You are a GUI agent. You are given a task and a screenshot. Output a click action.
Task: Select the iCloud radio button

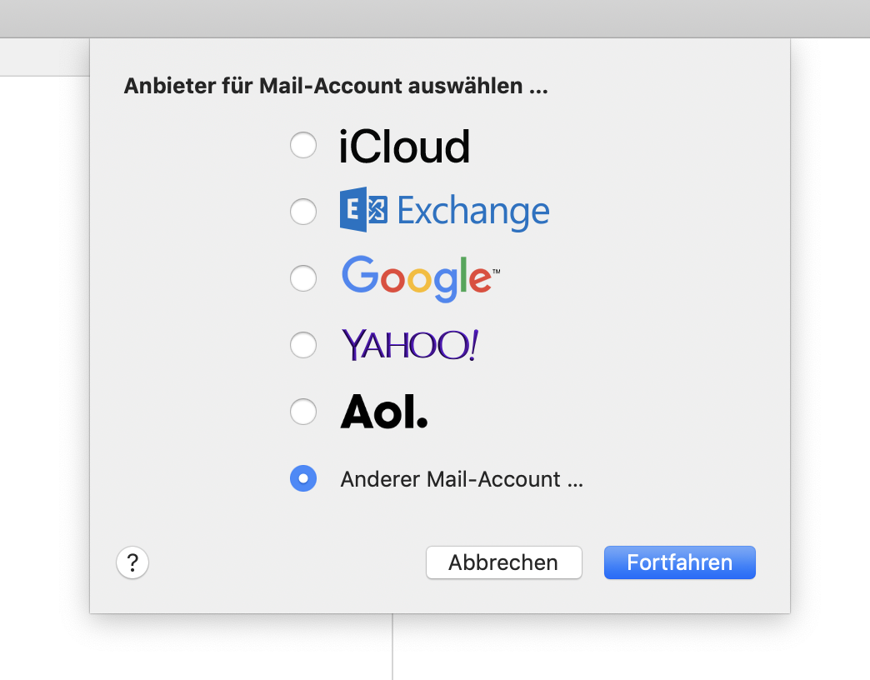(303, 146)
